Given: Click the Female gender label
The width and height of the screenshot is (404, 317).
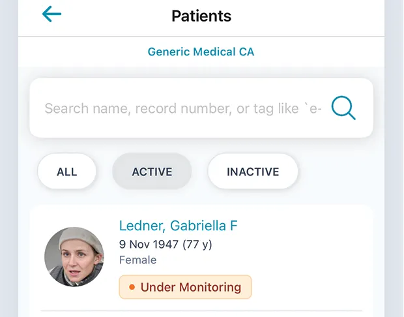Looking at the screenshot, I should click(137, 260).
